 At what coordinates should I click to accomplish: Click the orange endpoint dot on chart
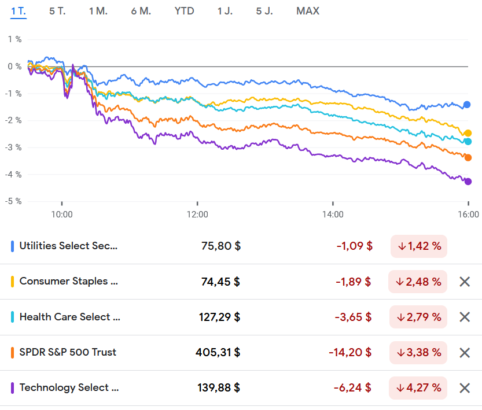click(468, 157)
